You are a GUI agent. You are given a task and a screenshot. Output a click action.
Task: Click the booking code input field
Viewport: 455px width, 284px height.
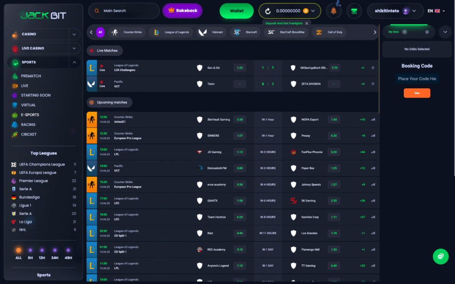tap(417, 79)
